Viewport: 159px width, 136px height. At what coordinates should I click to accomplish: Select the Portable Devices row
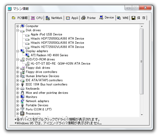click(x=37, y=105)
